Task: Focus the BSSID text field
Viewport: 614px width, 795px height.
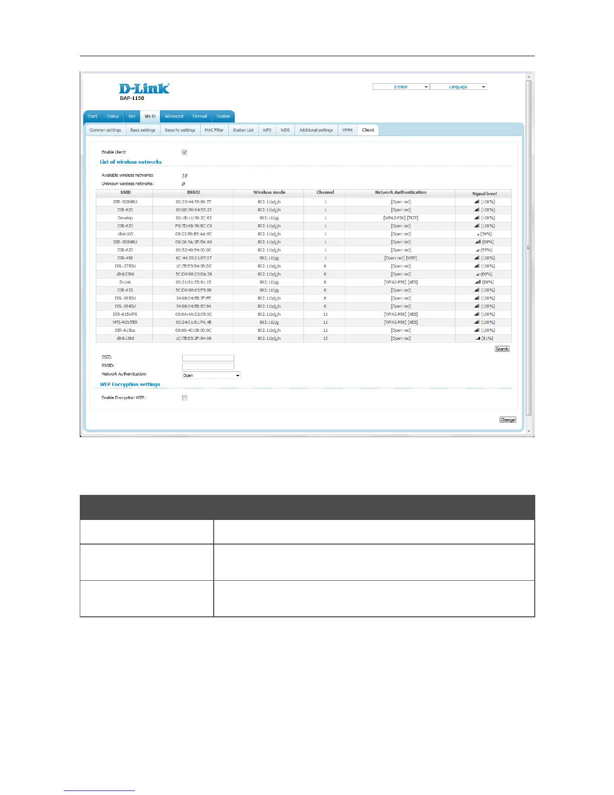Action: [208, 366]
